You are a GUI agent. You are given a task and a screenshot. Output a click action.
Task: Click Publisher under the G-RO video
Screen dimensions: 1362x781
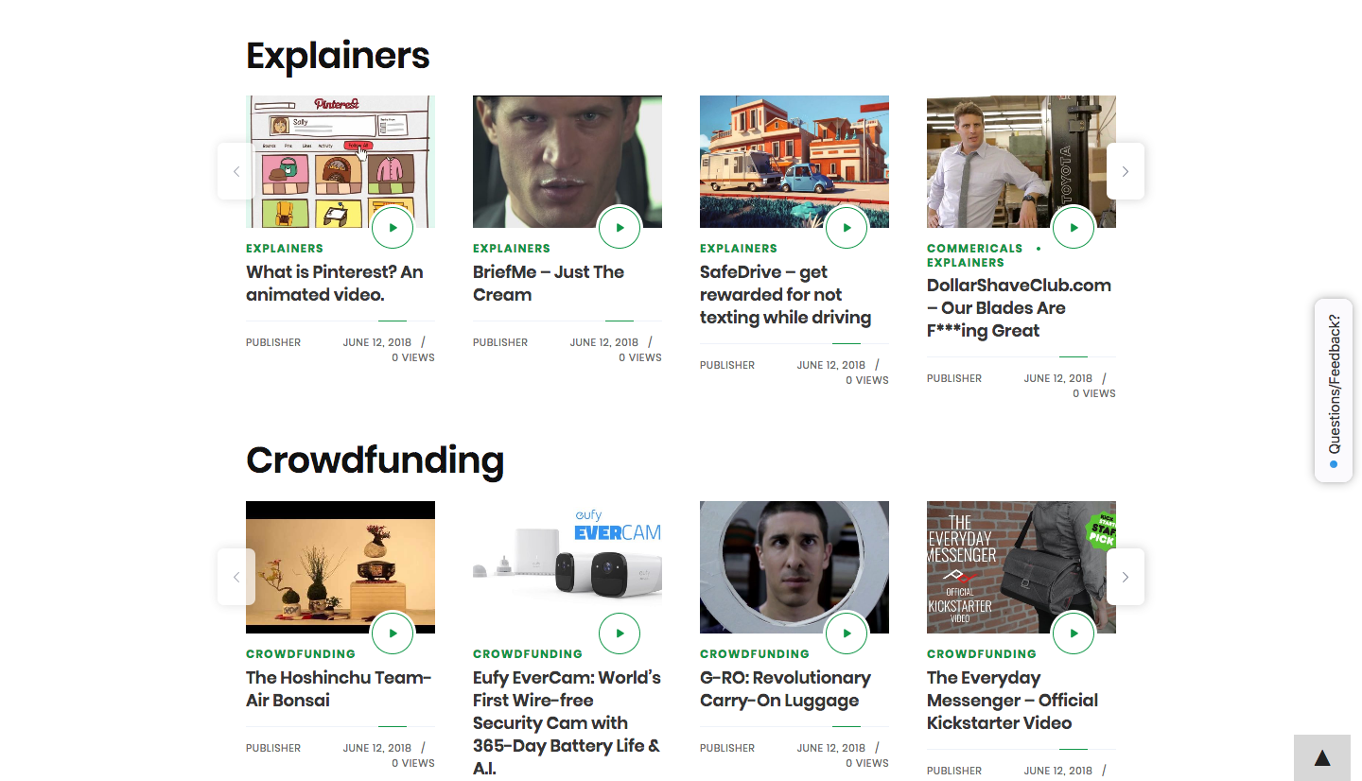click(x=727, y=748)
